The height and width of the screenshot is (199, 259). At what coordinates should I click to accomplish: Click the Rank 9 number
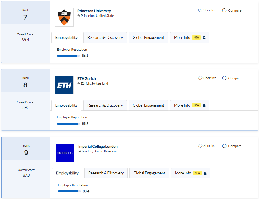(26, 153)
